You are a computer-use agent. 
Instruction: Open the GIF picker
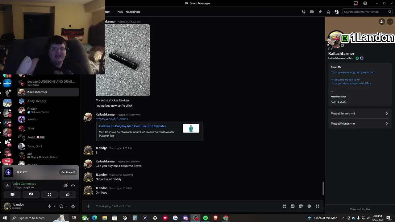pos(293,206)
